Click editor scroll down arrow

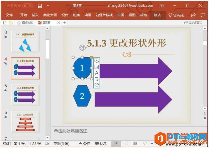coord(205,108)
